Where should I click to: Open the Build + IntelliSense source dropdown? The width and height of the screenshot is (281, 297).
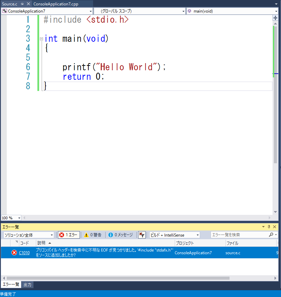[174, 235]
